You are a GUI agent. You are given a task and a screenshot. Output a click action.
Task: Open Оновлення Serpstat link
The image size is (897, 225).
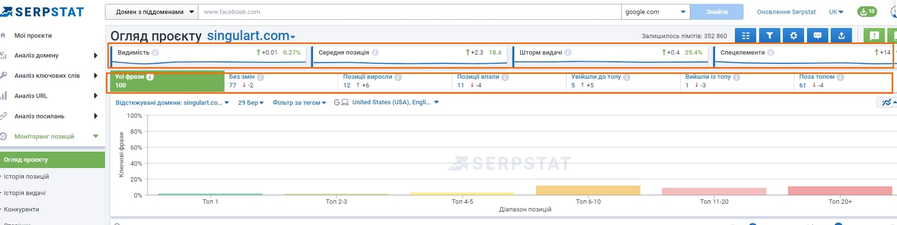(786, 12)
